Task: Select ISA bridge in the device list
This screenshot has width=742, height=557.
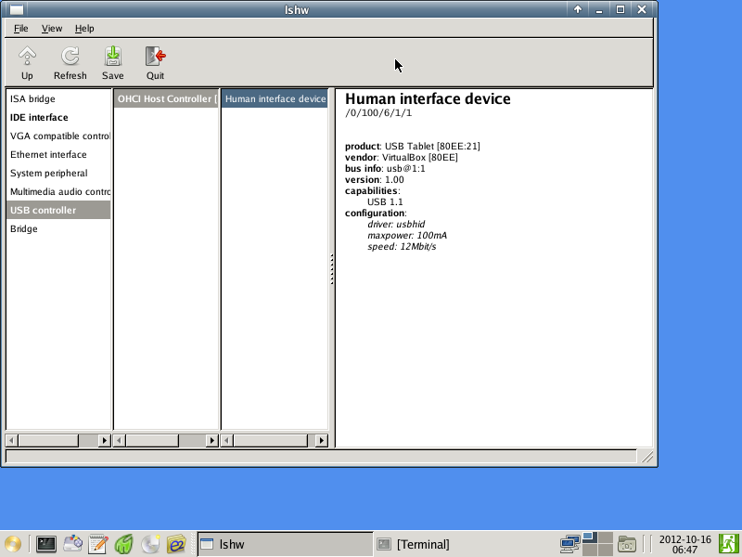Action: coord(58,98)
